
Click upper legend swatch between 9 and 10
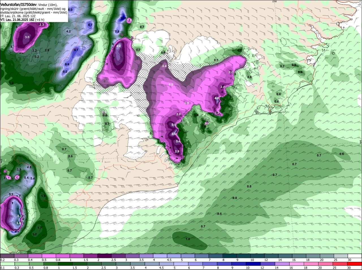point(244,256)
